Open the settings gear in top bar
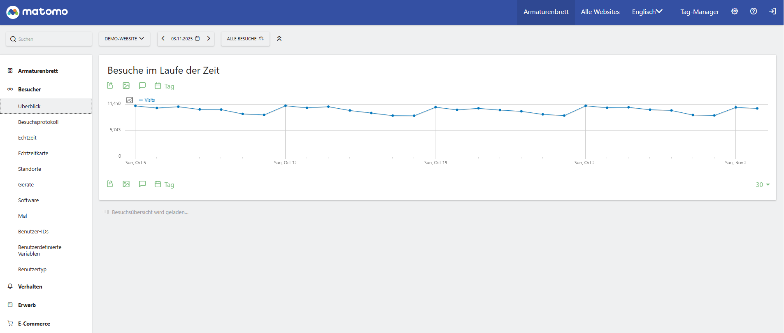 (735, 12)
